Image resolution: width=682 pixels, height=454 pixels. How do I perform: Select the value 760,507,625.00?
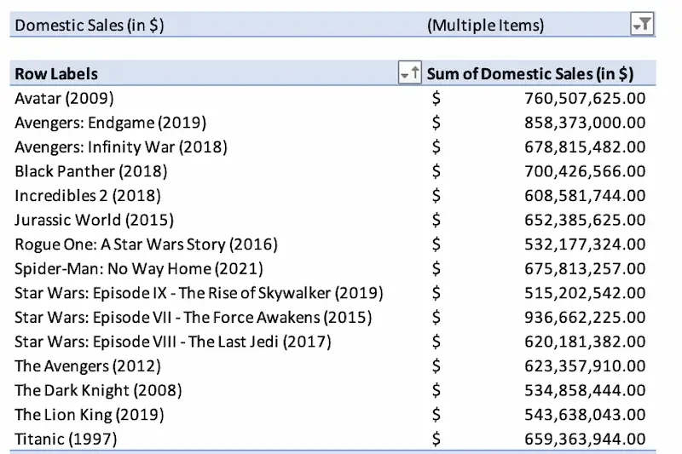coord(585,98)
